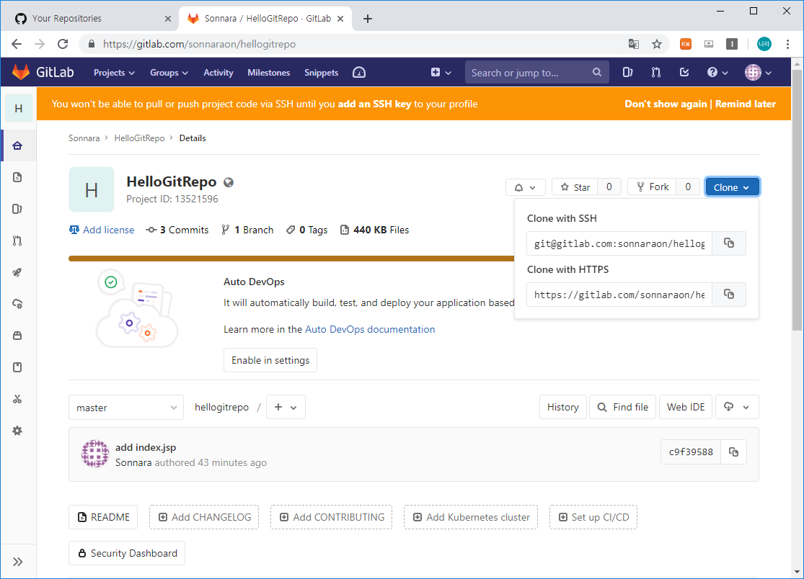The height and width of the screenshot is (579, 804).
Task: Open the README button
Action: (103, 517)
